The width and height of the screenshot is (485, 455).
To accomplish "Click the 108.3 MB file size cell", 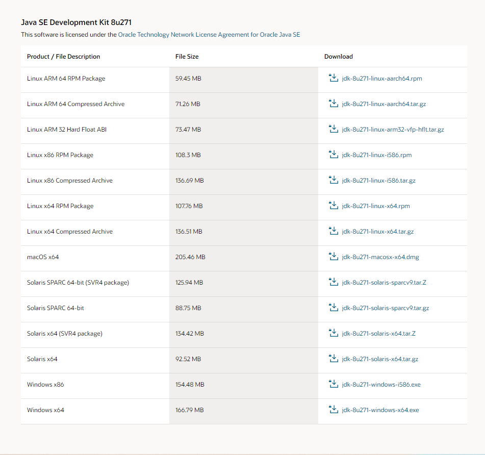I will pos(244,157).
